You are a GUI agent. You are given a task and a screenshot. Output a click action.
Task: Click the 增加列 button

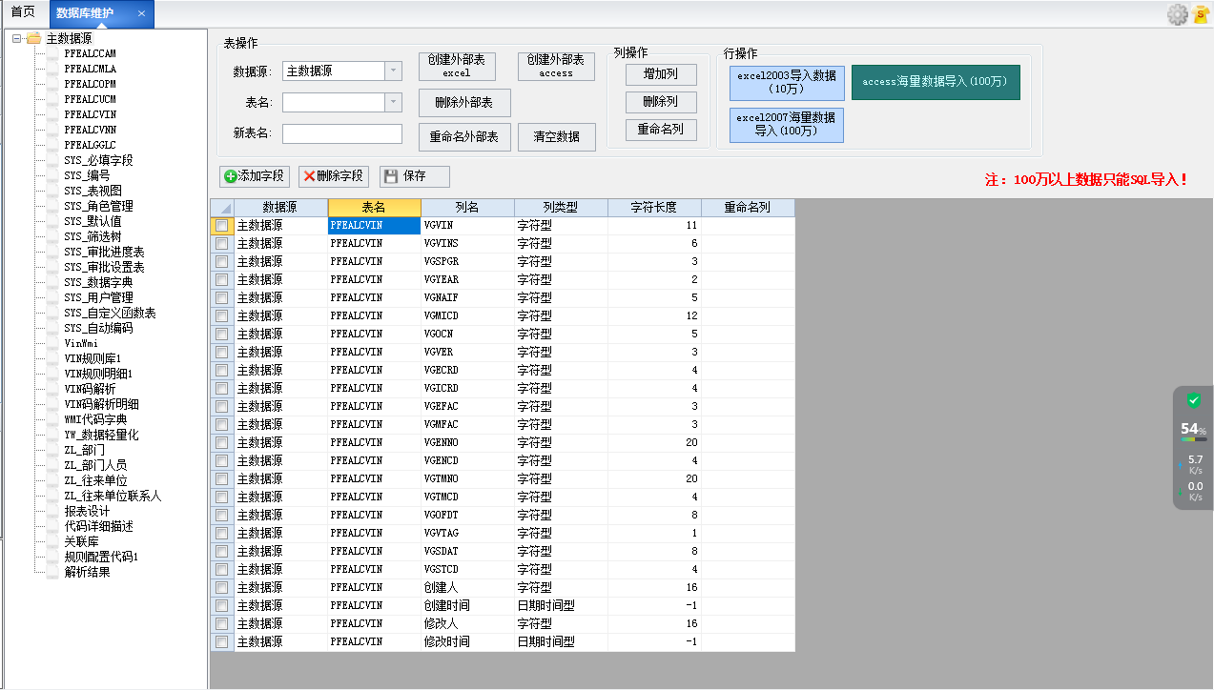(661, 74)
